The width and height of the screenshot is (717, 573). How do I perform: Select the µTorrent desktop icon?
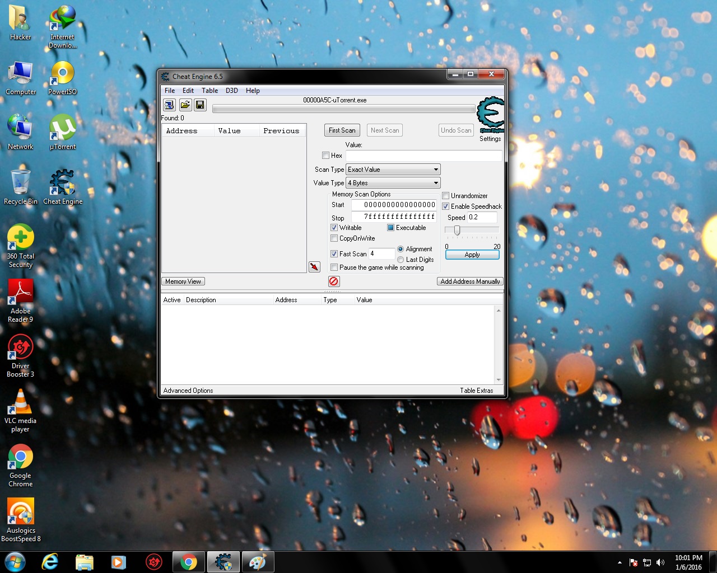point(62,133)
